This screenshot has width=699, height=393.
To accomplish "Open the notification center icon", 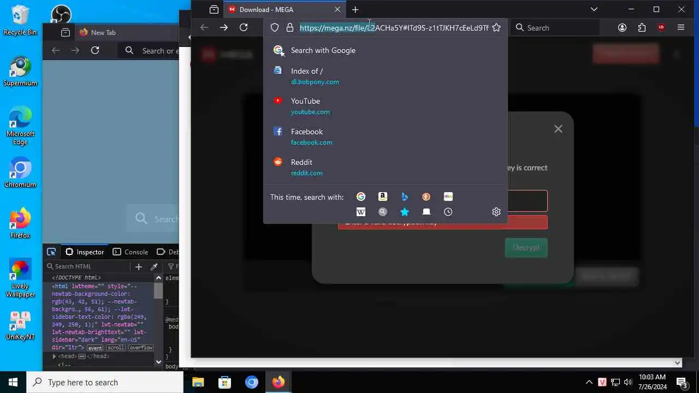I will tap(682, 382).
